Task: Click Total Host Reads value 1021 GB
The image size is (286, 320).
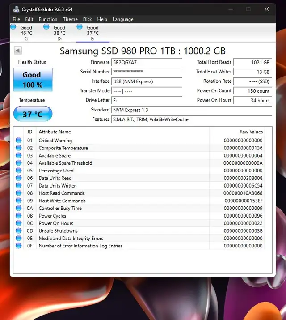Action: [x=252, y=62]
